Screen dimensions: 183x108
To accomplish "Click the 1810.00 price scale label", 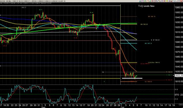I will coord(179,81).
